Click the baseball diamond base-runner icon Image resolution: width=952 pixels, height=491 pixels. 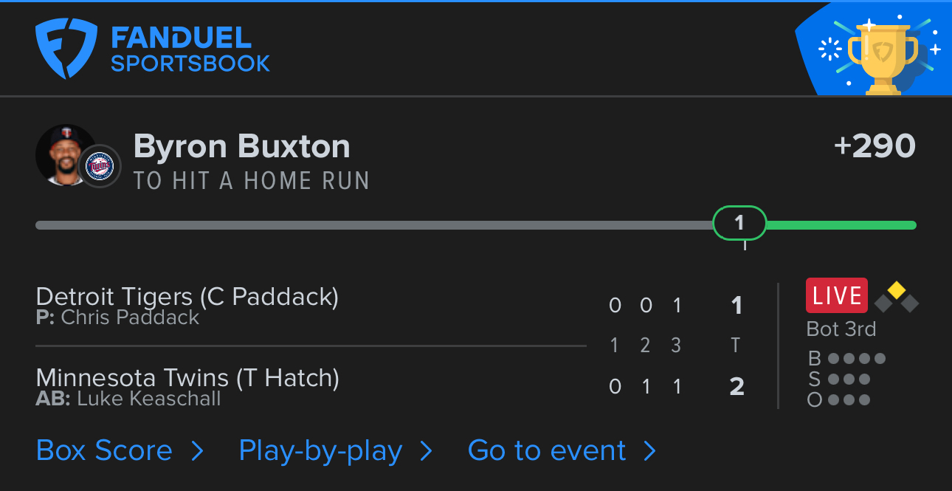pos(896,297)
